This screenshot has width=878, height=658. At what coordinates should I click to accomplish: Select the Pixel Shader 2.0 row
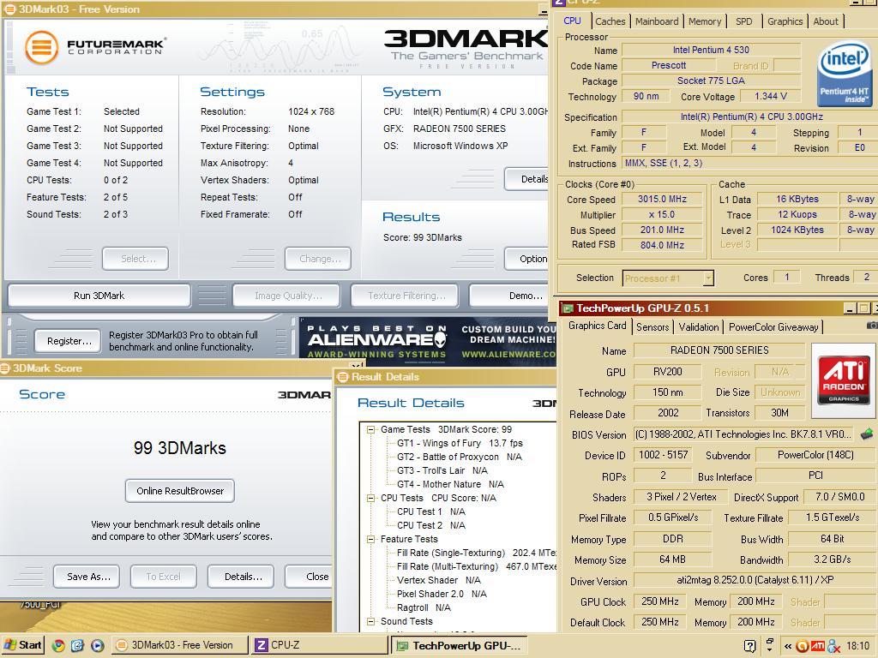(x=442, y=595)
